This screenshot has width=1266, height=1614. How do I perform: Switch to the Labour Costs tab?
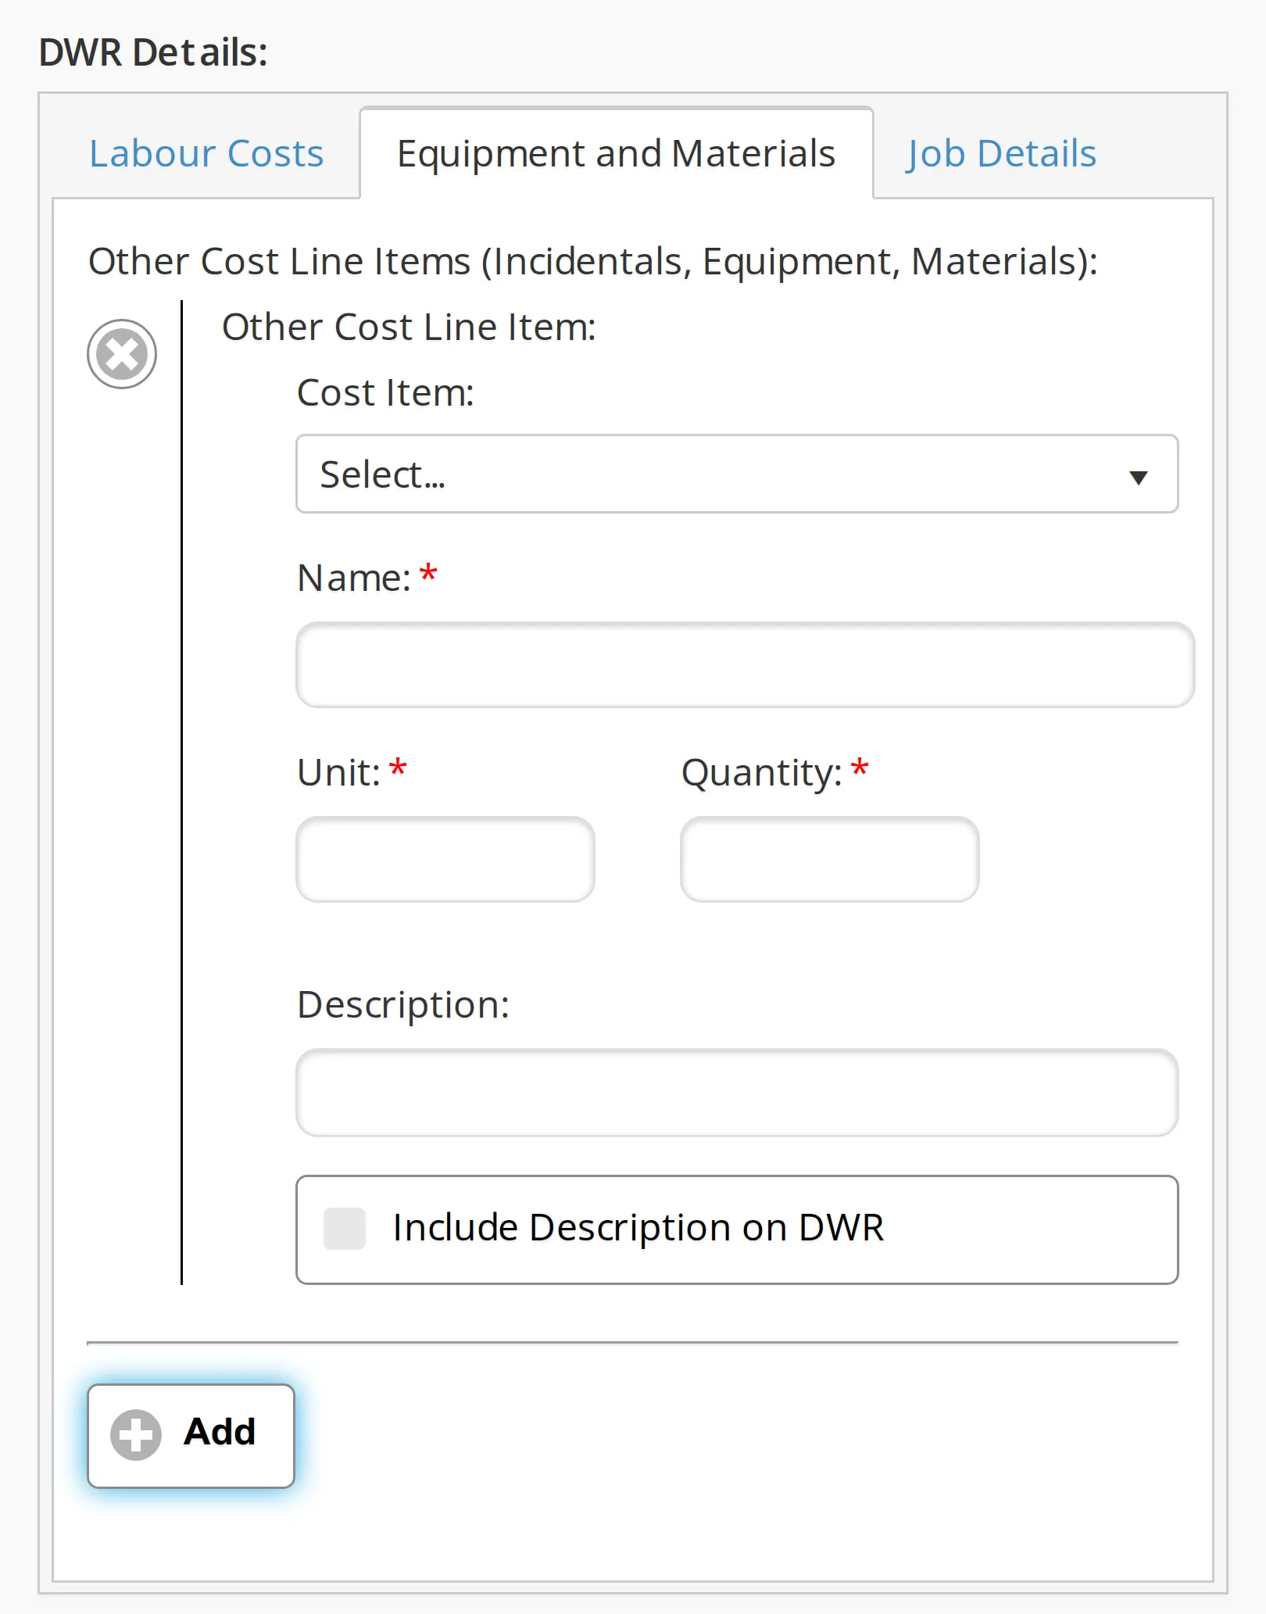pos(206,153)
